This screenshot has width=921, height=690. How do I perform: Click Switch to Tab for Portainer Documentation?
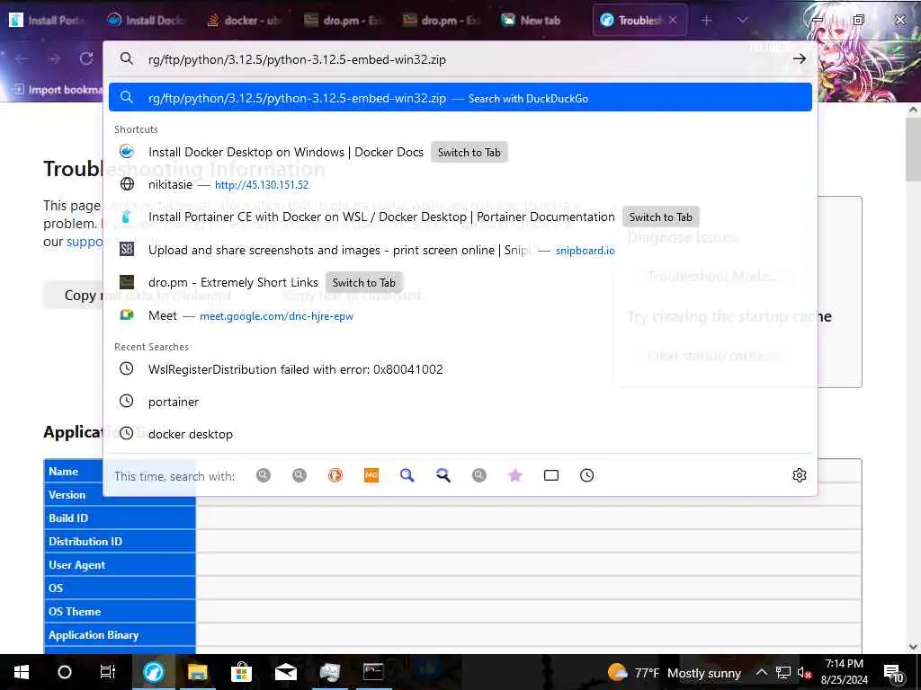point(660,217)
